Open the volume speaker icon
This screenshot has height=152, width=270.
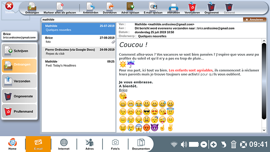[x=184, y=145]
